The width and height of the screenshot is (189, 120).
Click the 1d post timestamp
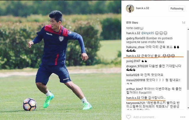(183, 22)
